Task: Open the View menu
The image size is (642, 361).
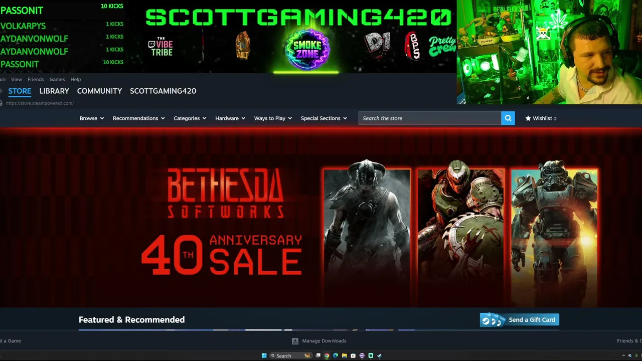Action: [x=17, y=79]
